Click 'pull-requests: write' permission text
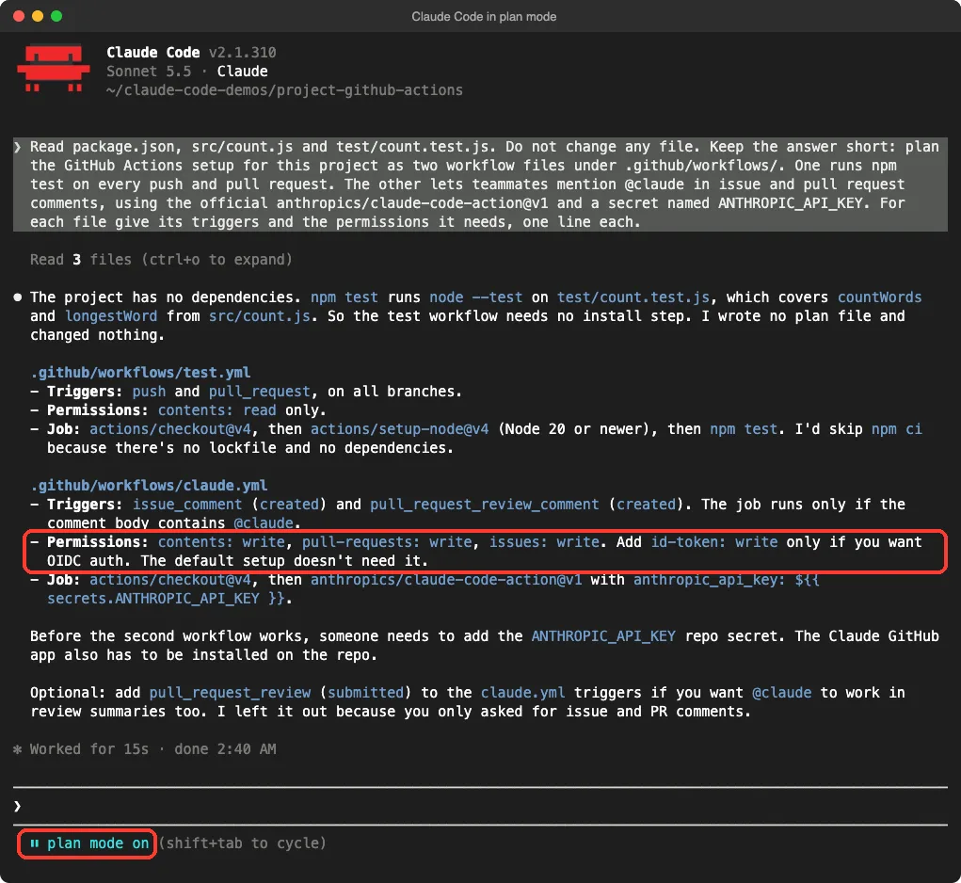This screenshot has width=961, height=883. (387, 541)
